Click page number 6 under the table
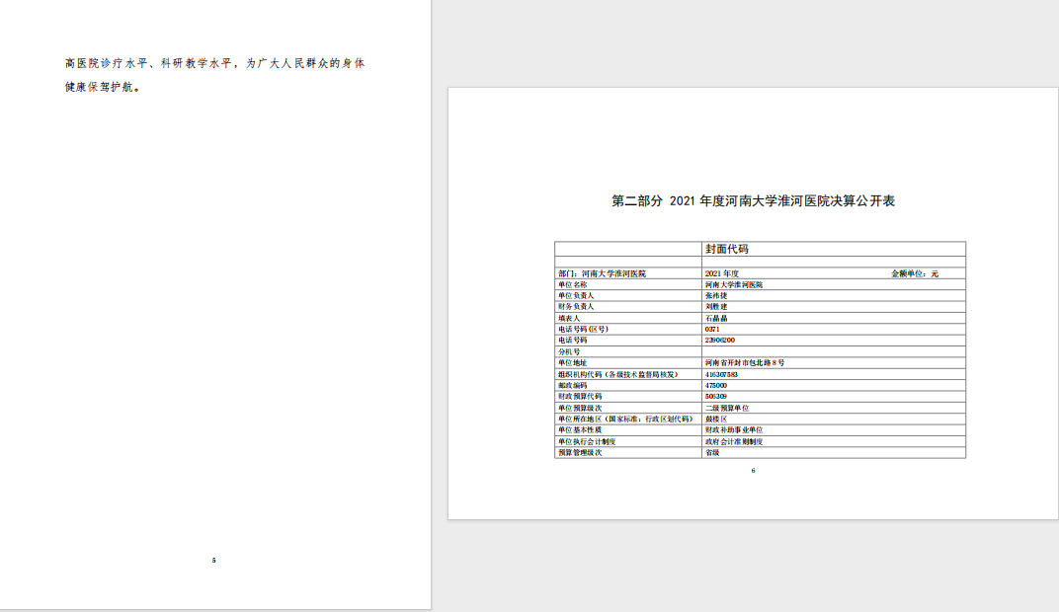The width and height of the screenshot is (1059, 612). tap(753, 470)
